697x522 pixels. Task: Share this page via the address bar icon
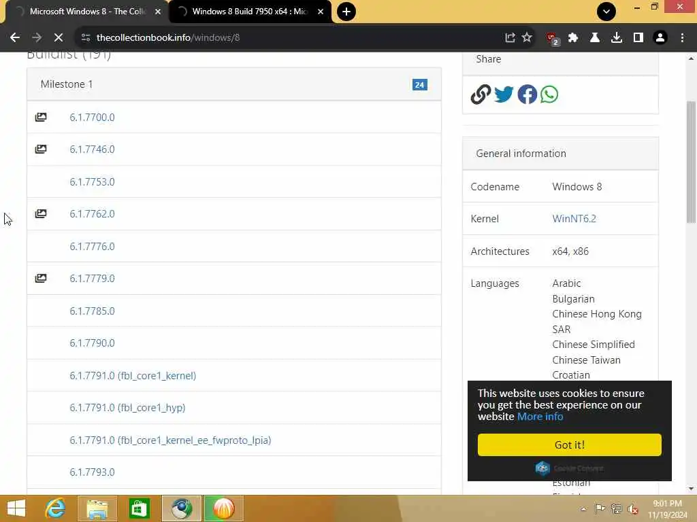coord(510,38)
